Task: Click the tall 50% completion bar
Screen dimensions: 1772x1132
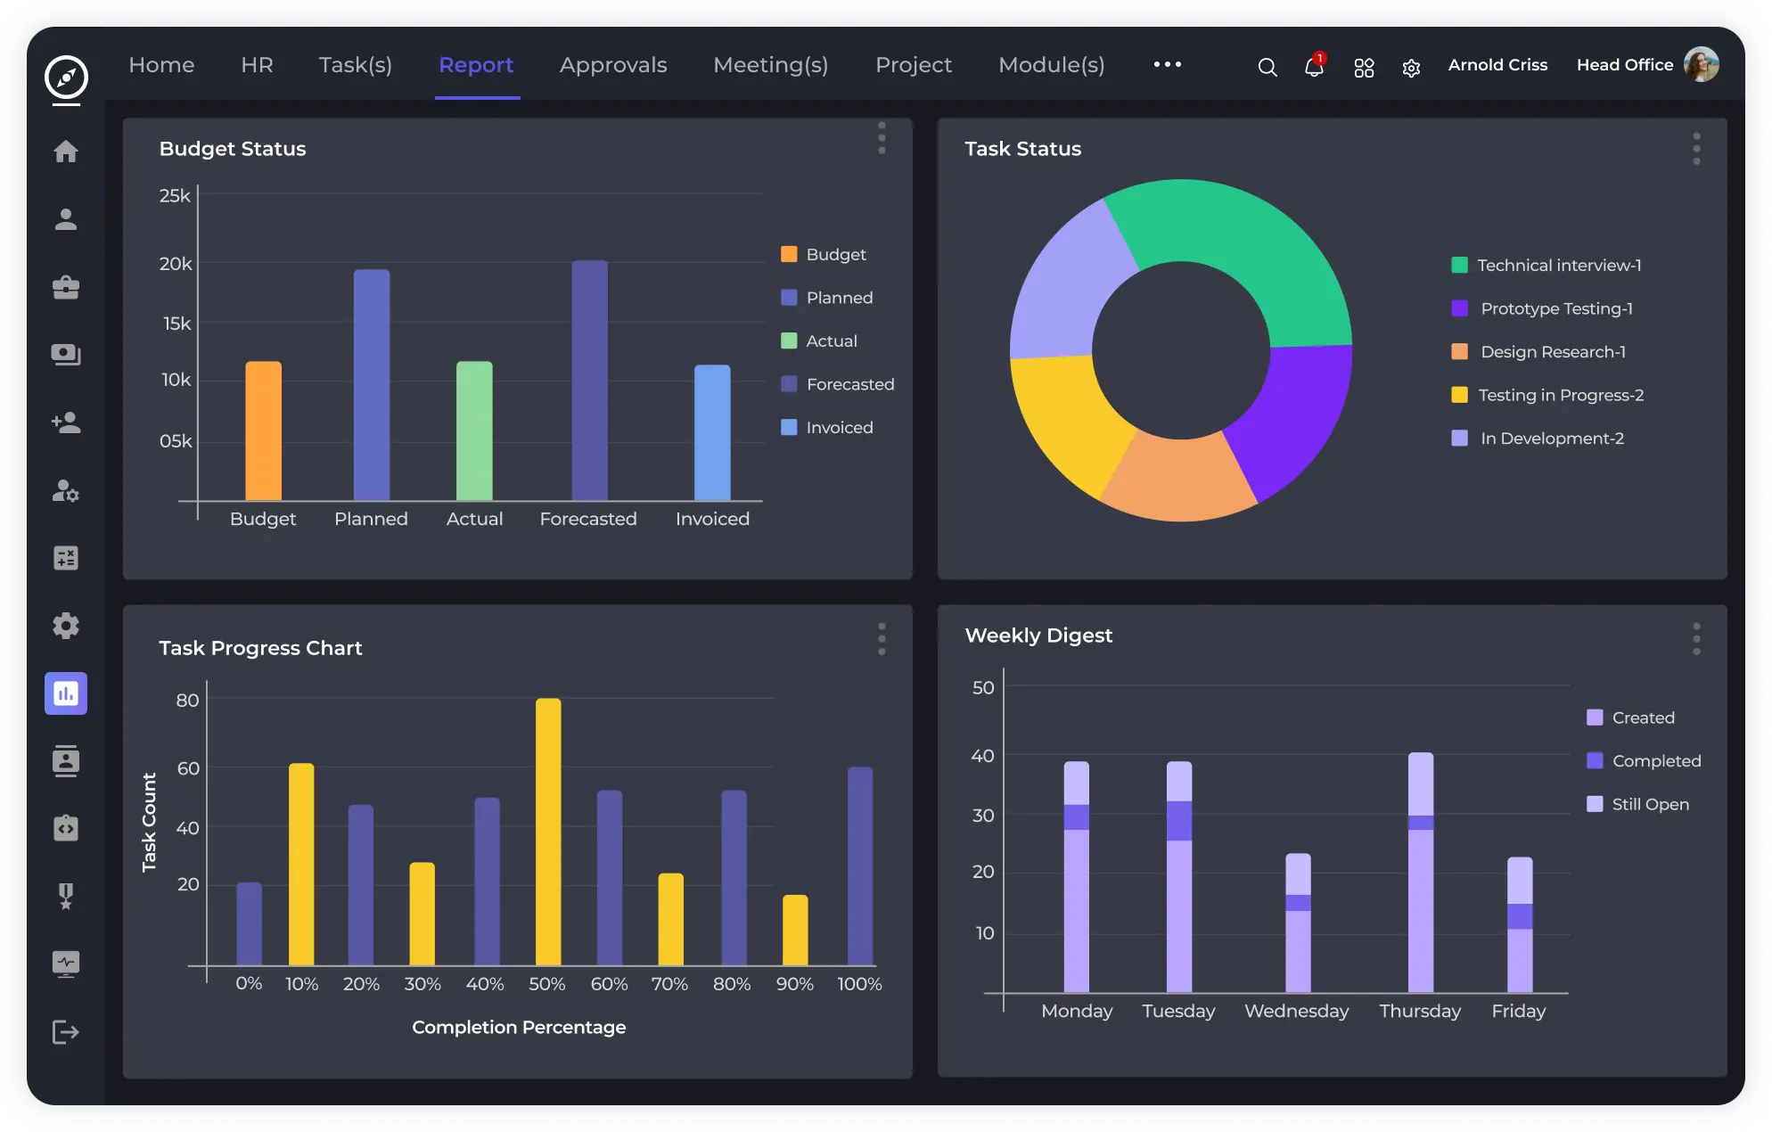Action: tap(548, 832)
